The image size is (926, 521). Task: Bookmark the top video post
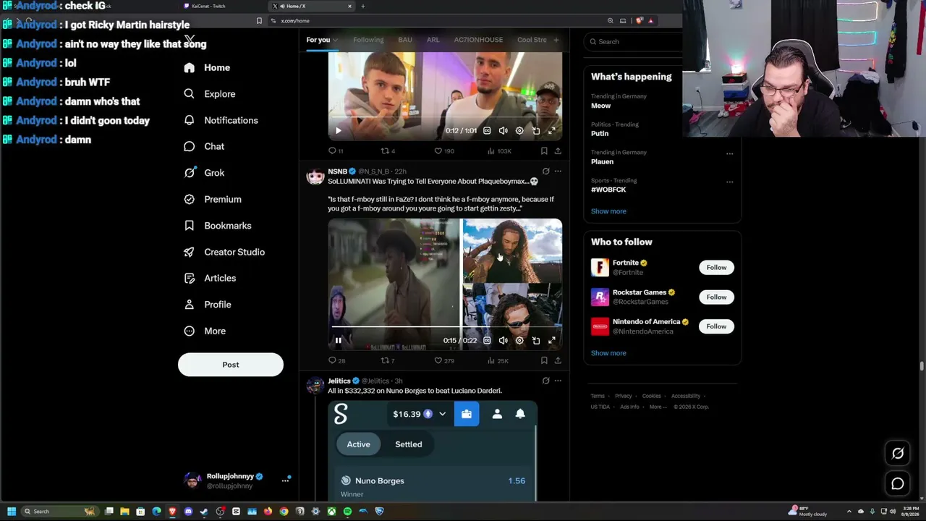pyautogui.click(x=544, y=151)
